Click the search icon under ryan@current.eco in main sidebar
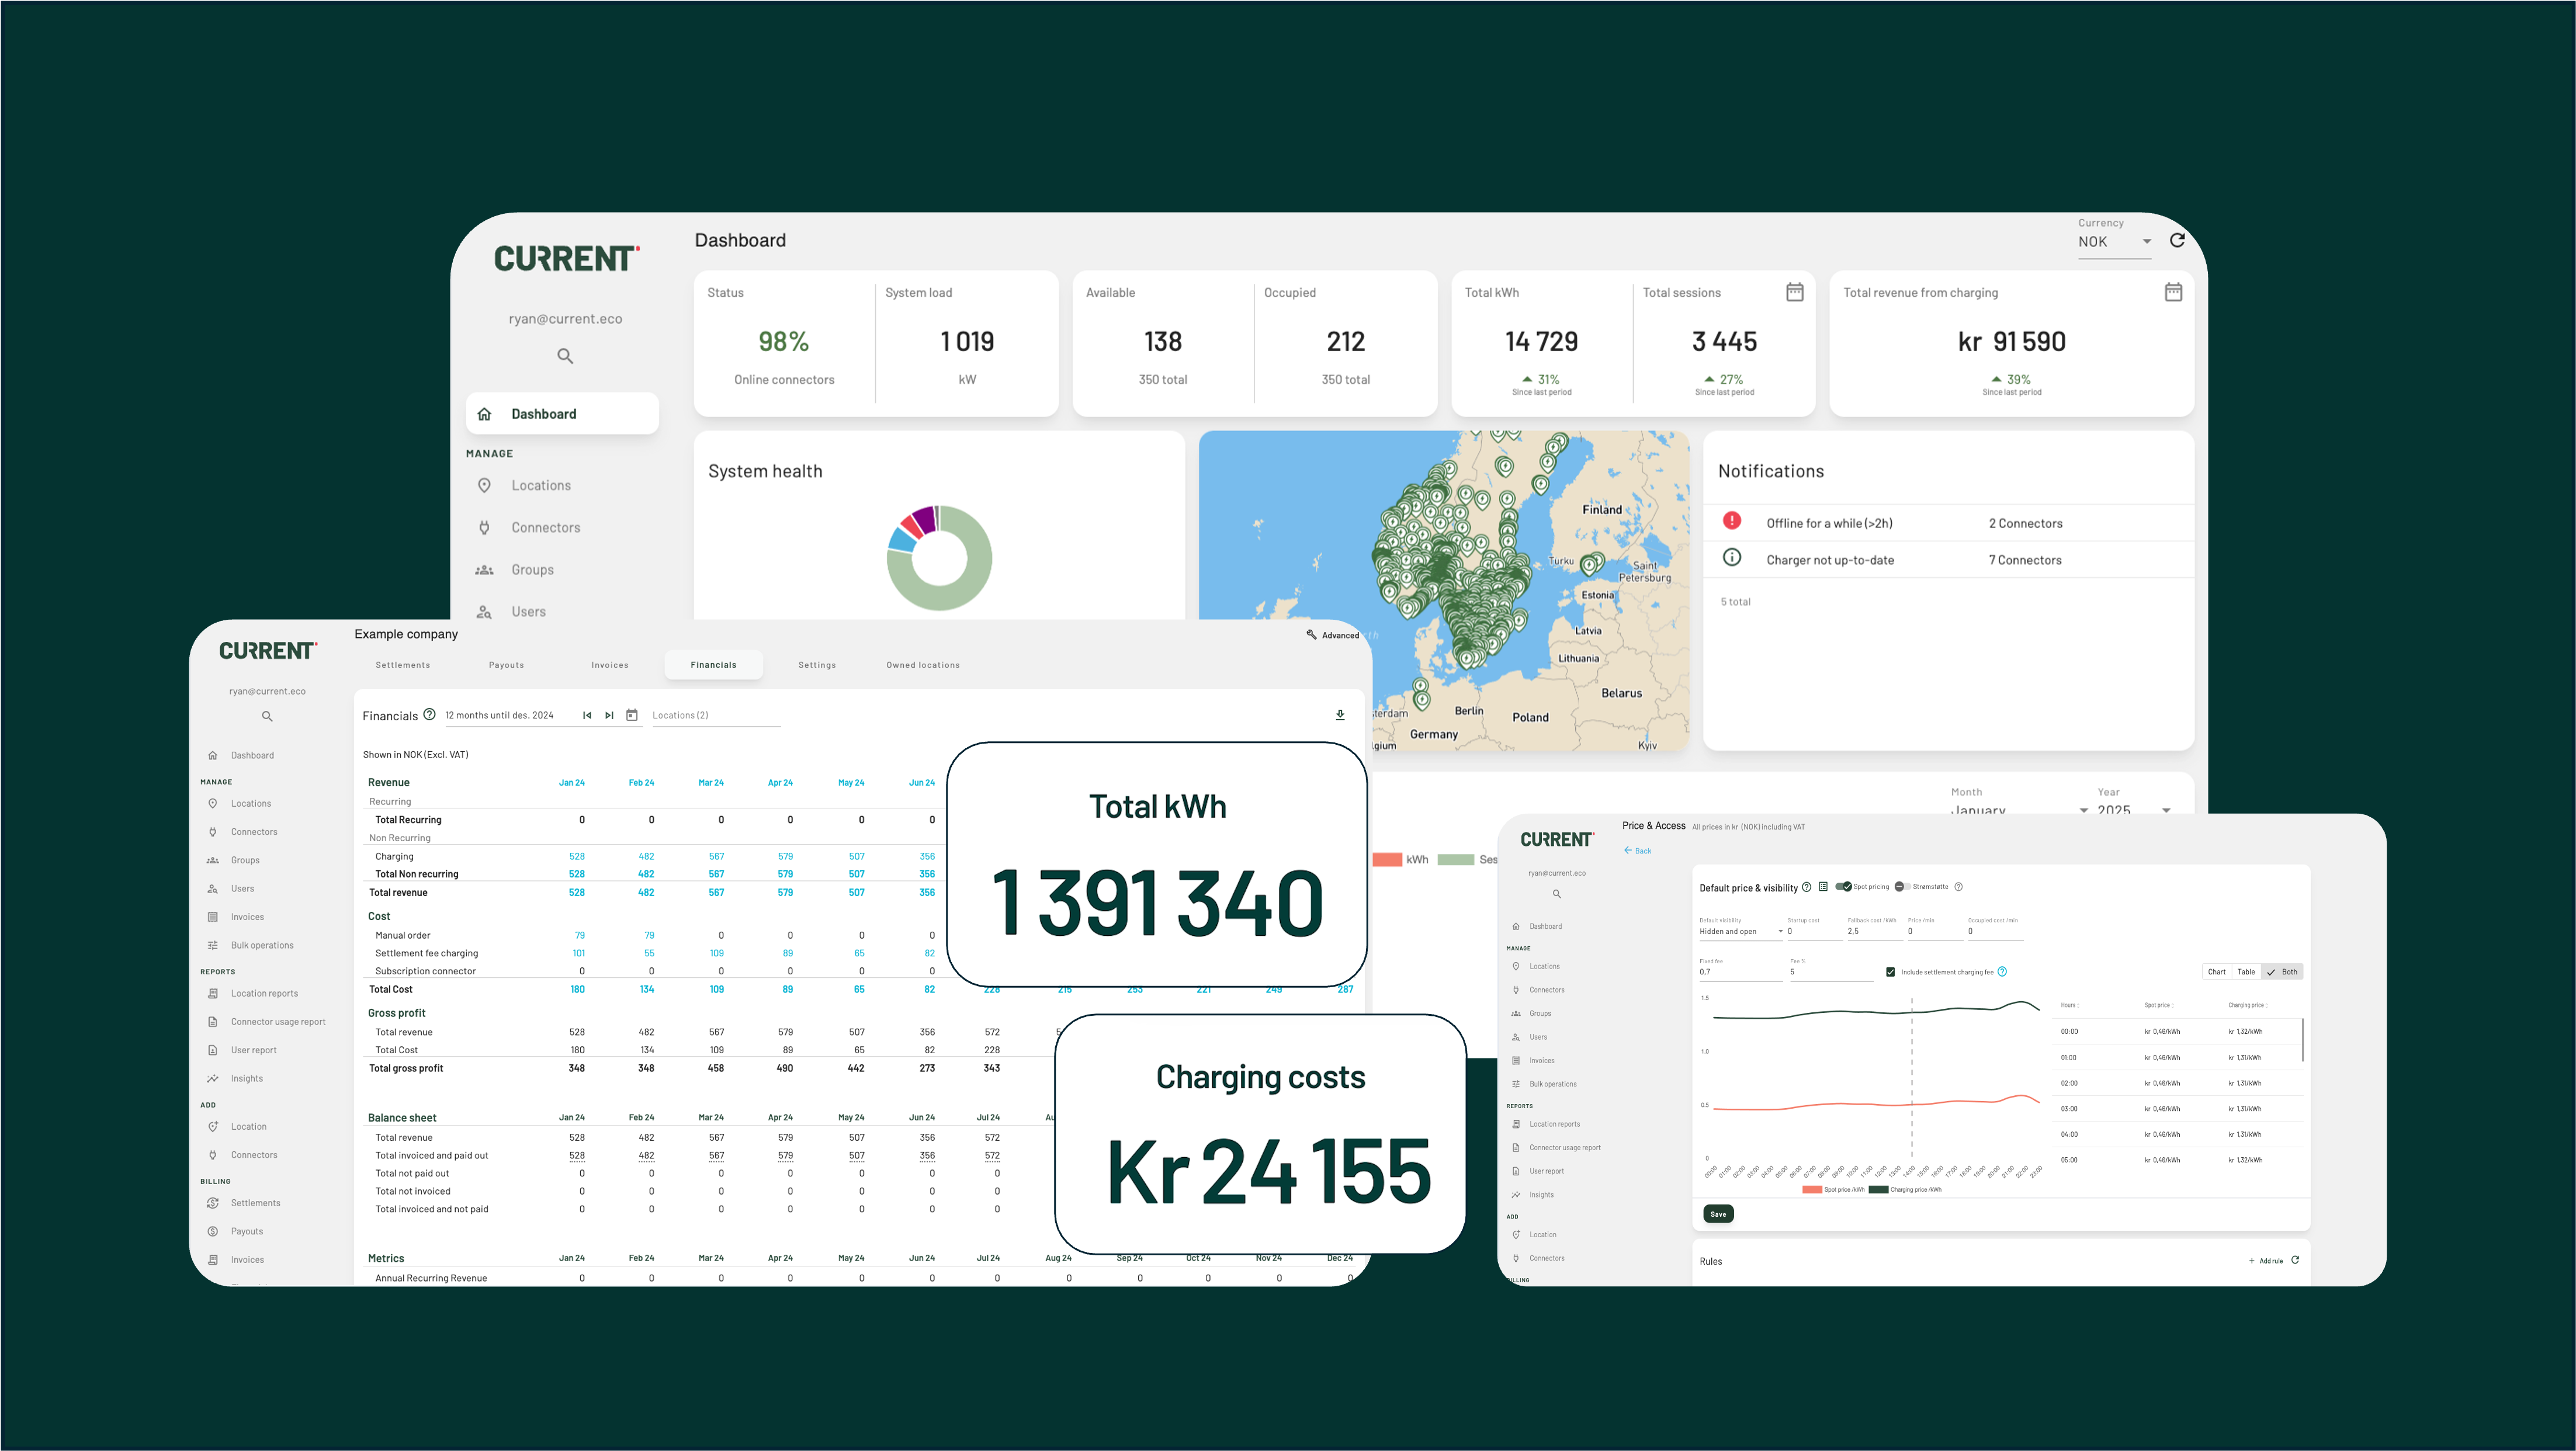The width and height of the screenshot is (2576, 1451). (x=565, y=356)
